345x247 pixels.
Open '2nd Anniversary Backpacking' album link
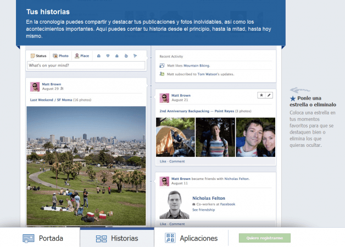[x=185, y=111]
